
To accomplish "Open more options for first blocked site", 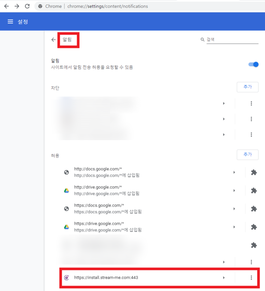I will (251, 103).
